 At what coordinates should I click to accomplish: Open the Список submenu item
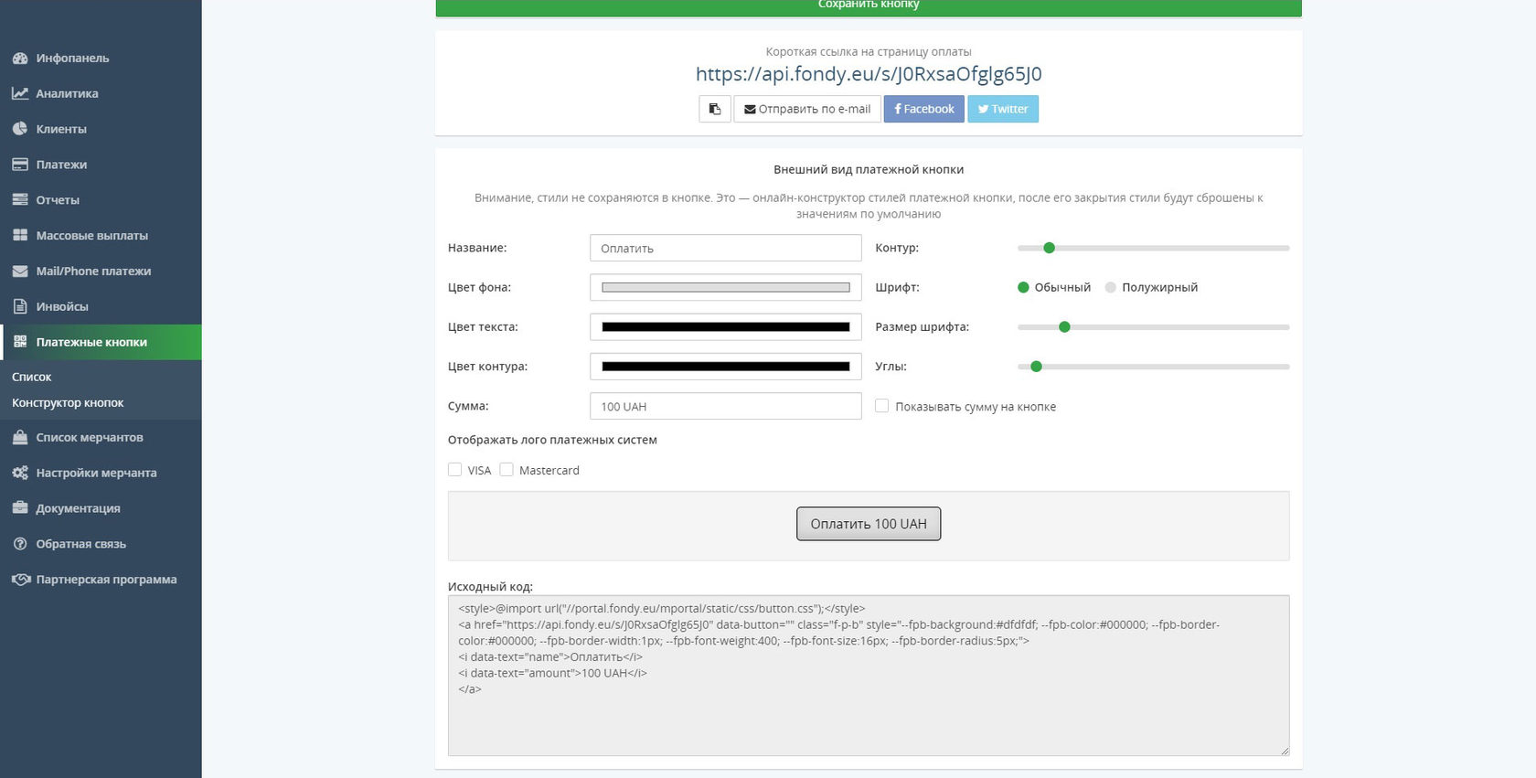point(32,377)
